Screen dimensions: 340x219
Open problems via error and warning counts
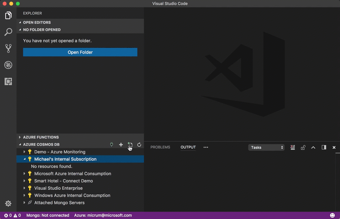click(x=13, y=215)
